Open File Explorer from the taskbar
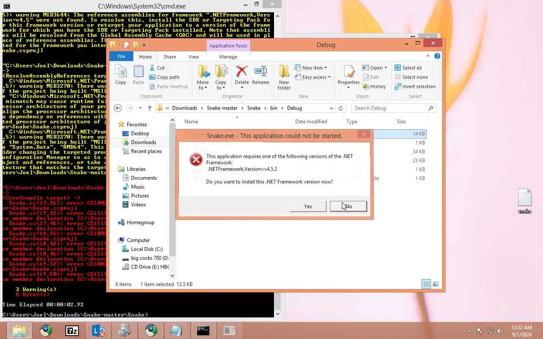Viewport: 543px width, 339px height. (x=20, y=331)
